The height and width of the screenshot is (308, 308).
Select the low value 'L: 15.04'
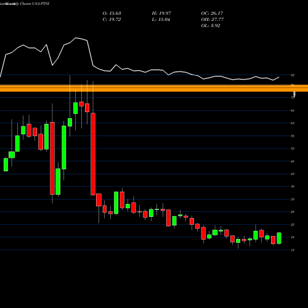tap(161, 19)
